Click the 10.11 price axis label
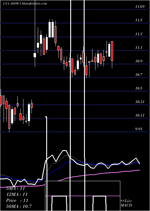Image resolution: width=150 pixels, height=211 pixels. click(x=140, y=115)
